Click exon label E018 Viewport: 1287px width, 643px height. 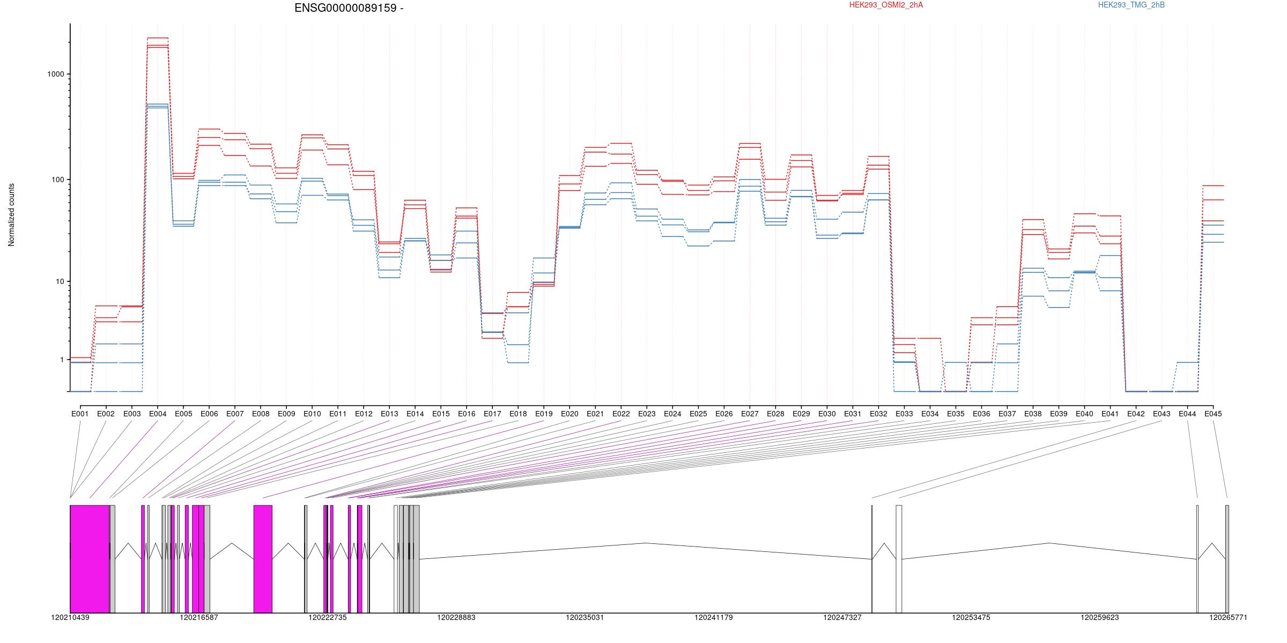tap(518, 414)
